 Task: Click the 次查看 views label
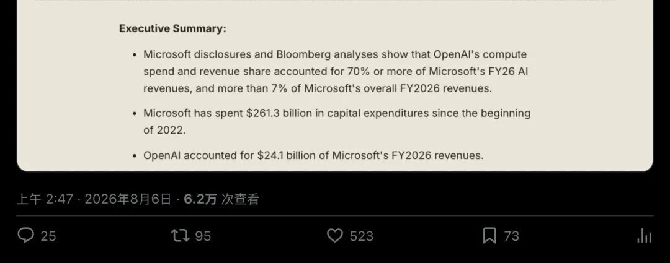click(x=239, y=199)
